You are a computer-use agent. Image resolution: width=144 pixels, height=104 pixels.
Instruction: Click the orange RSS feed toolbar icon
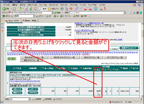click(x=71, y=9)
